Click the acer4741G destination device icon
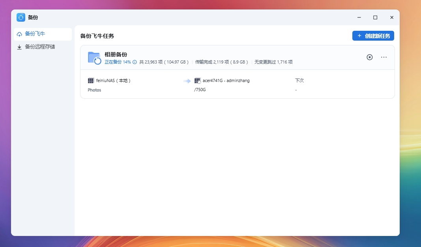Screen dimensions: 421x247 (197, 80)
